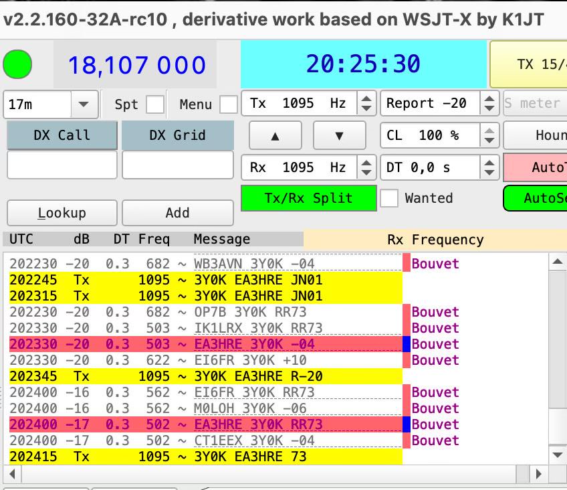This screenshot has height=490, width=567.
Task: Click the vertical scrollbar track
Action: (557, 358)
